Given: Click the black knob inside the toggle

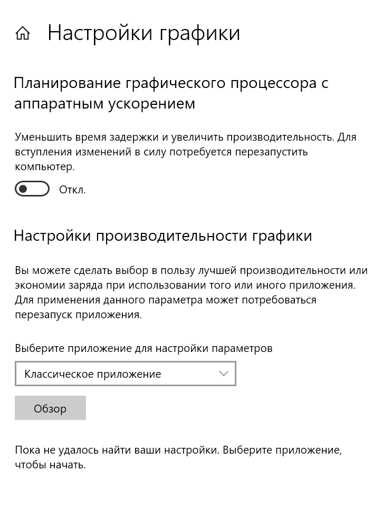Looking at the screenshot, I should tap(24, 189).
